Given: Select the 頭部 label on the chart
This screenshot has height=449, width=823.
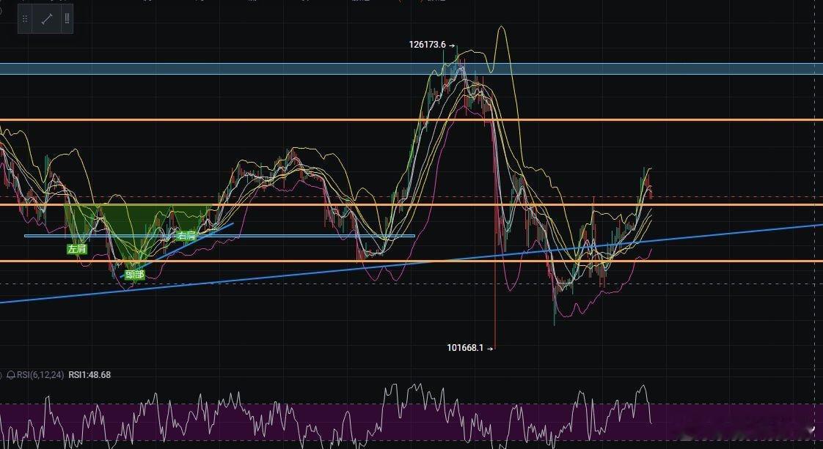Looking at the screenshot, I should pos(136,275).
